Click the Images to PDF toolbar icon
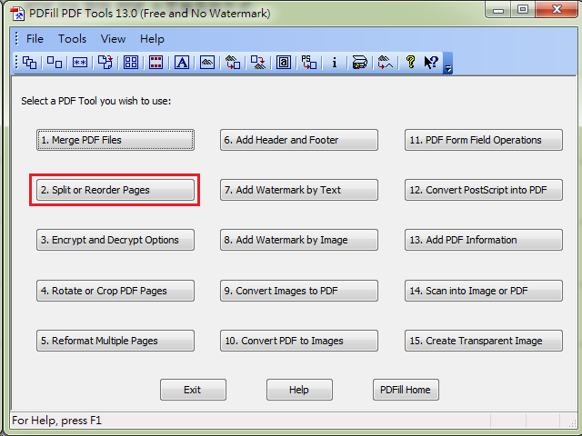 [x=233, y=63]
